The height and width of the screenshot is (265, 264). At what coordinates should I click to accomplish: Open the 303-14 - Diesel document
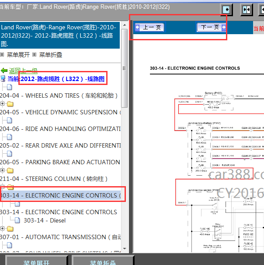[45, 220]
